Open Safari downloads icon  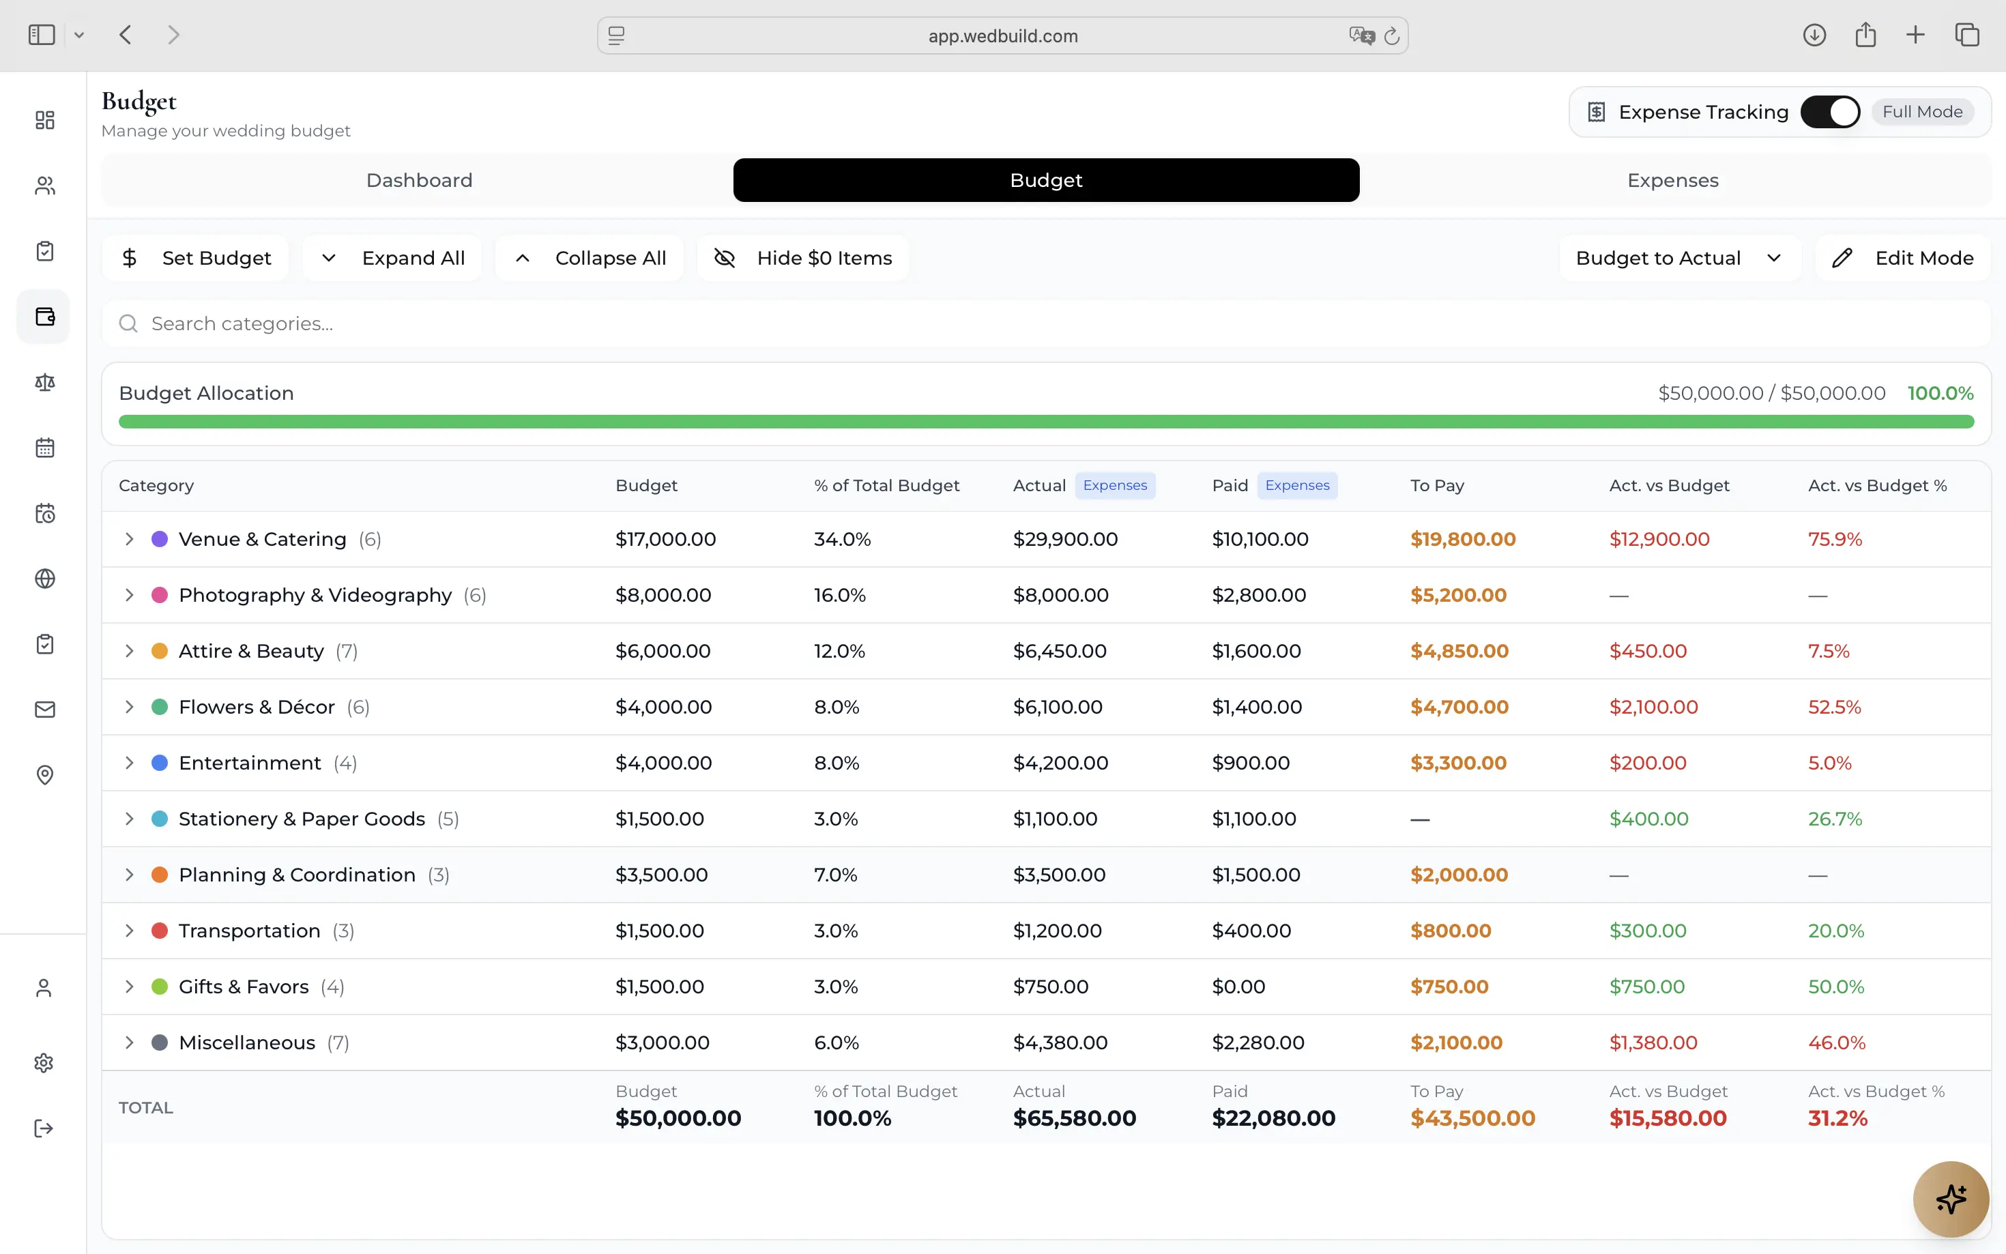pyautogui.click(x=1814, y=35)
